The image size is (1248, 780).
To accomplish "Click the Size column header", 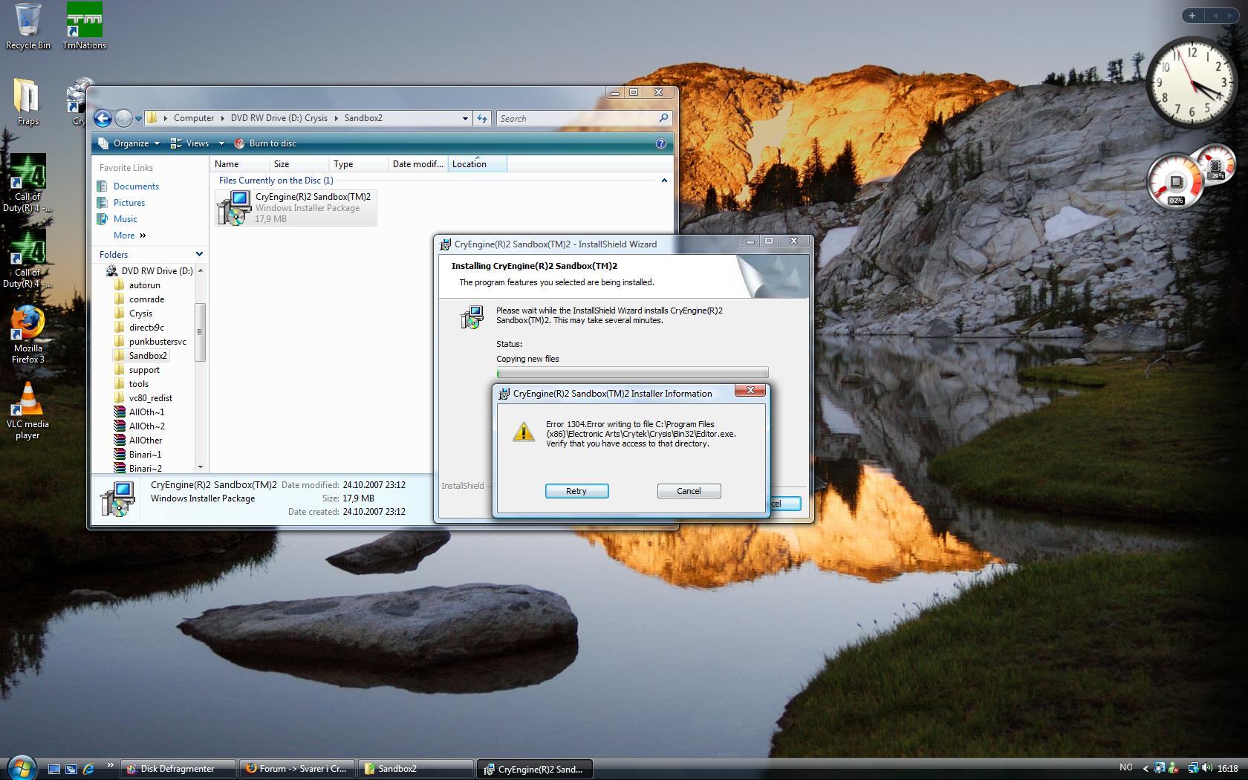I will click(x=299, y=164).
